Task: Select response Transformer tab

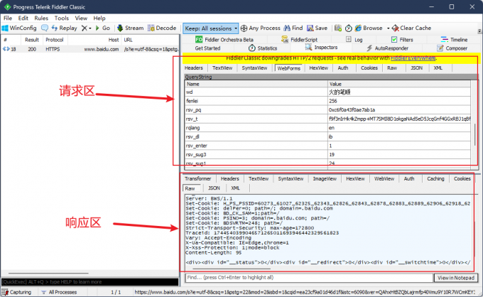Action: (x=197, y=178)
